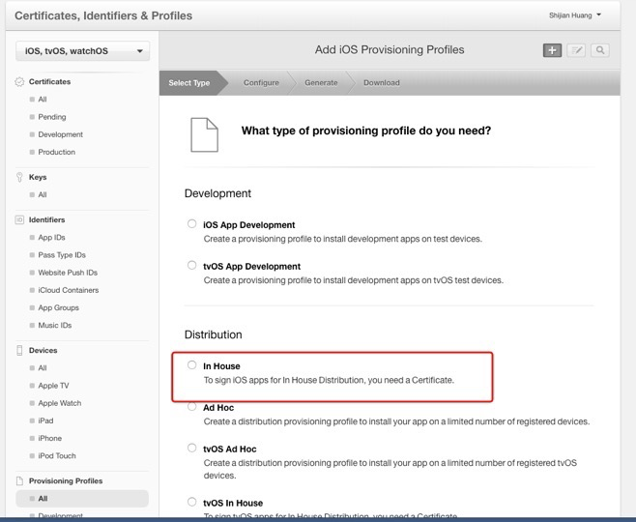Click the Keys icon in sidebar

click(20, 177)
